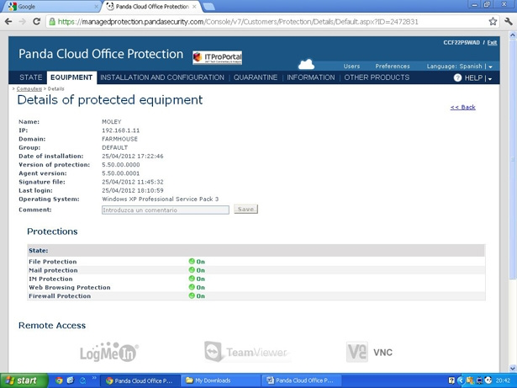Go back with the << Back link
Viewport: 517px width, 388px height.
click(463, 108)
